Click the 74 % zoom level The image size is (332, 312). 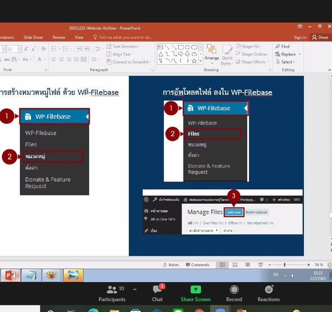[319, 265]
